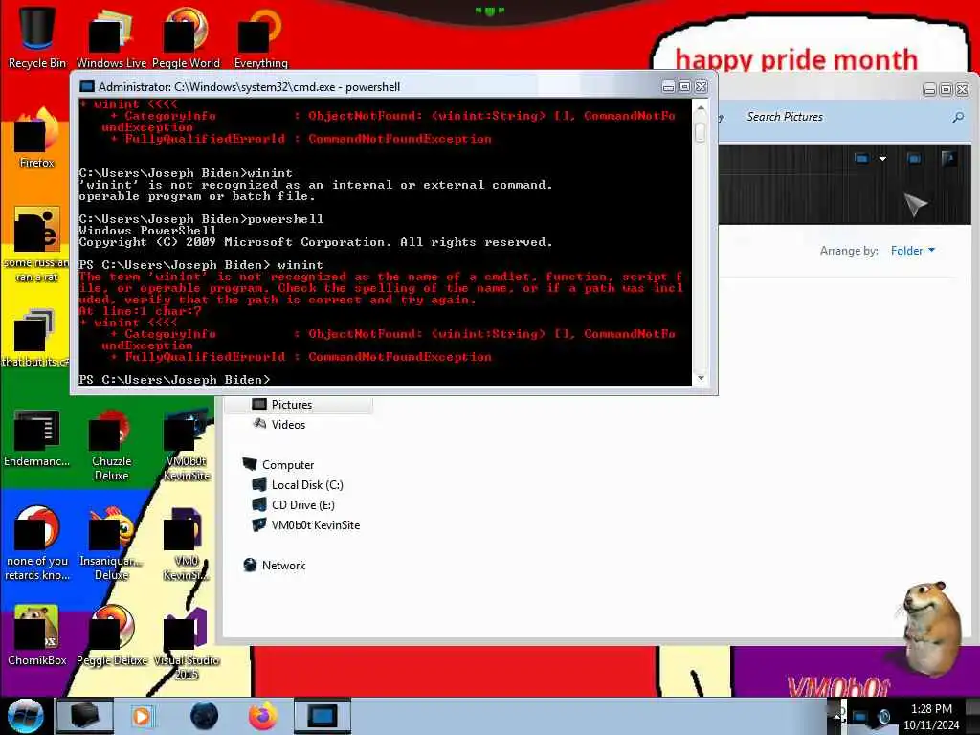Launch Firefox from the desktop icon

tap(37, 138)
